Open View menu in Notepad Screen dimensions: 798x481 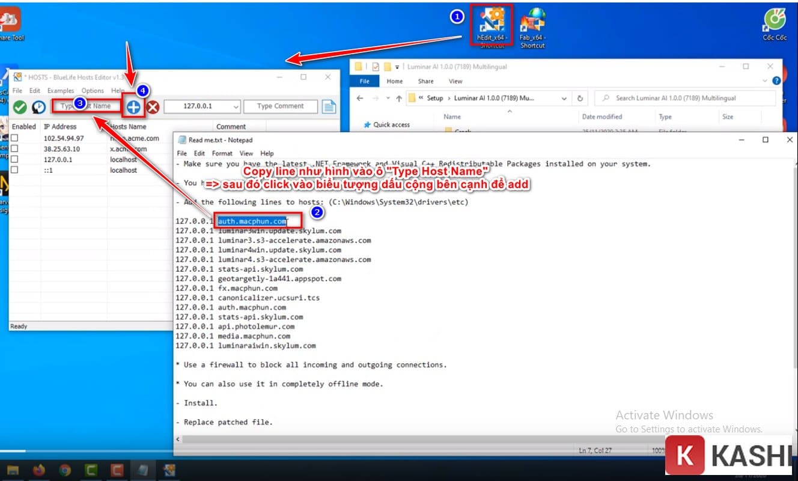(x=246, y=153)
